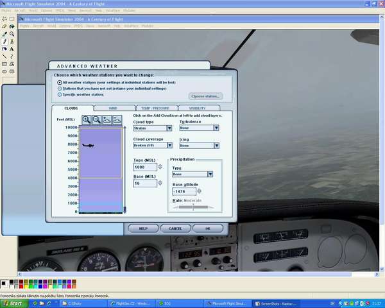Switch to FlightSim.CZ browser taskbar button

[x=132, y=304]
